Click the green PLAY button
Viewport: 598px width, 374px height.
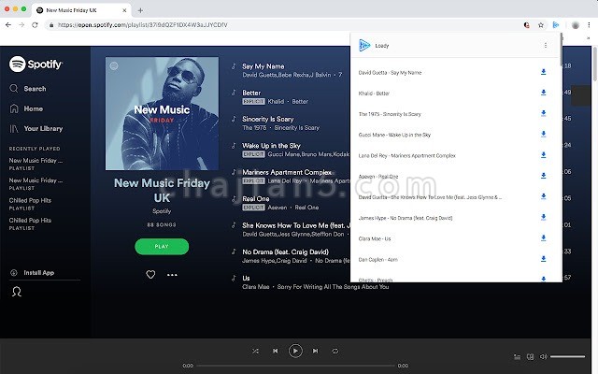coord(162,247)
